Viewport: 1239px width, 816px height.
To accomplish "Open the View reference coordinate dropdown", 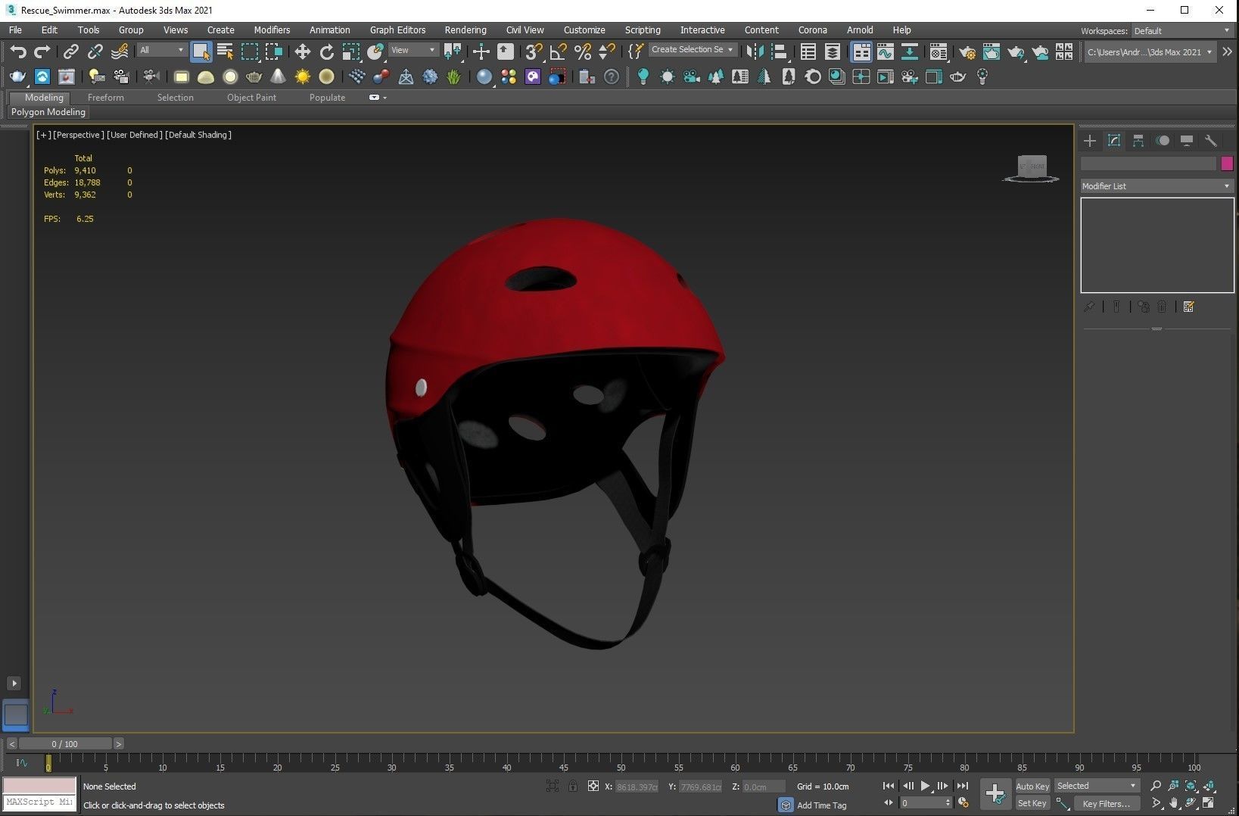I will pos(413,50).
